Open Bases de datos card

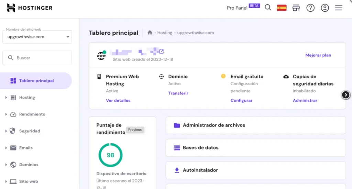pyautogui.click(x=256, y=148)
